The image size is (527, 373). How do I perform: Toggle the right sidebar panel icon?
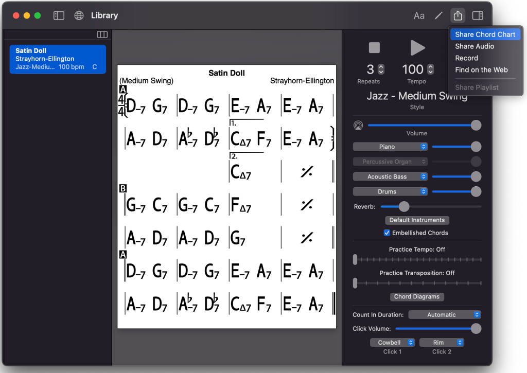coord(478,15)
